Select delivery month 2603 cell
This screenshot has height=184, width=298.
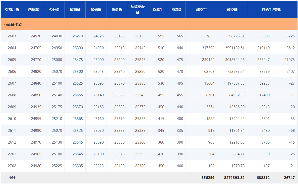(12, 36)
